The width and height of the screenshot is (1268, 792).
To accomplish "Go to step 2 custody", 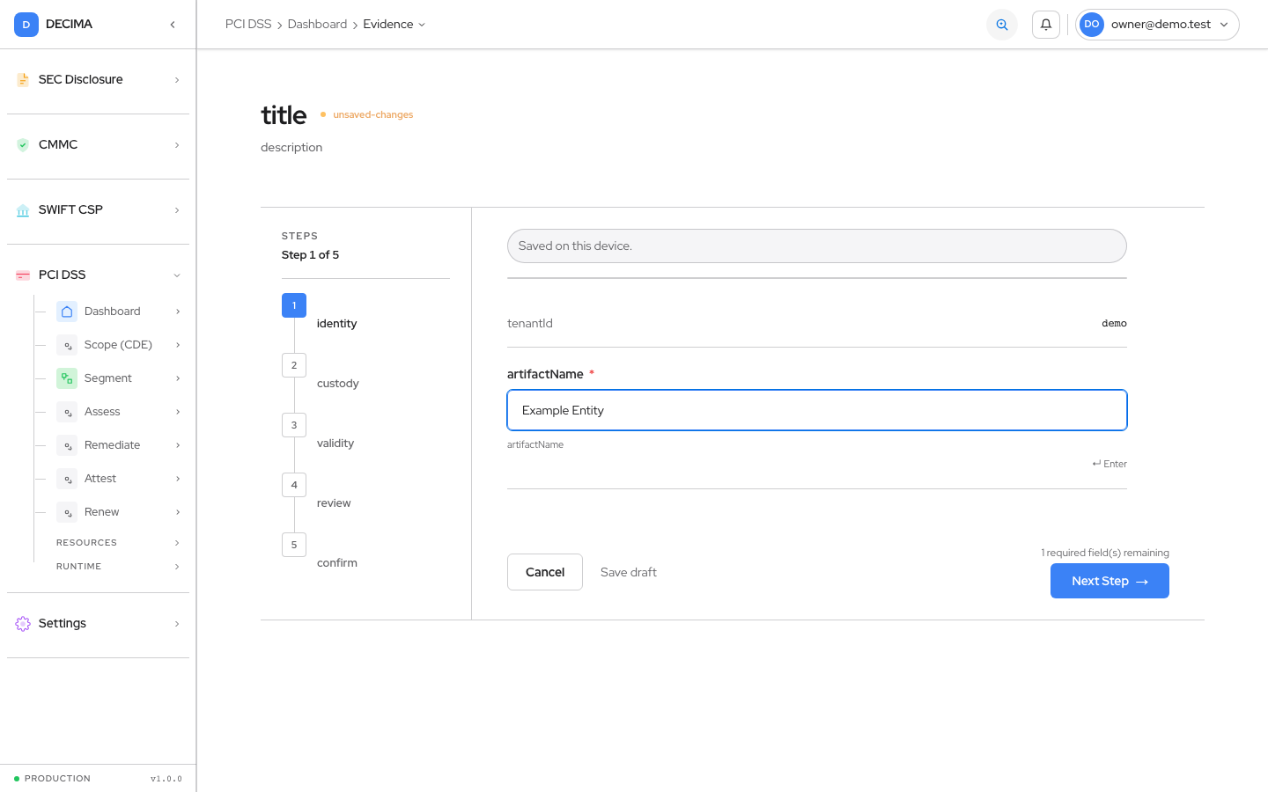I will coord(294,365).
